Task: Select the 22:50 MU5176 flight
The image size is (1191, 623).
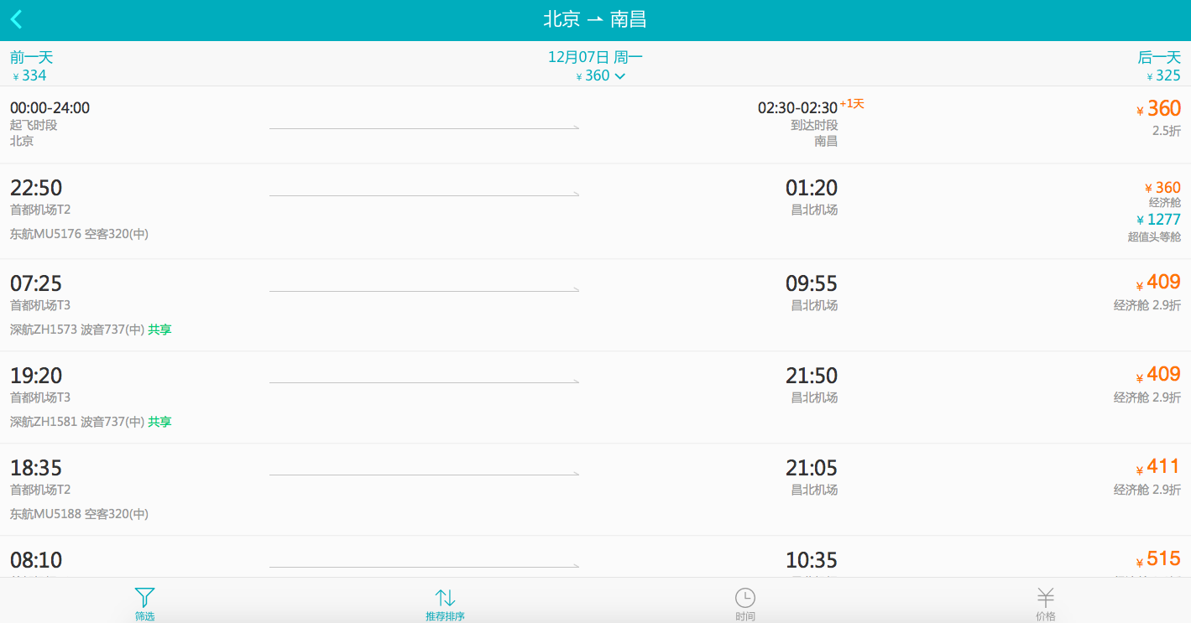Action: coord(420,210)
